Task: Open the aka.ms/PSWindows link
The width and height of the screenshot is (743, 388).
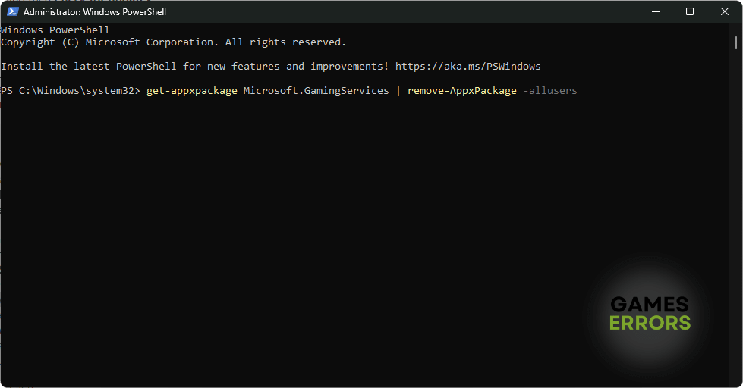Action: (468, 67)
